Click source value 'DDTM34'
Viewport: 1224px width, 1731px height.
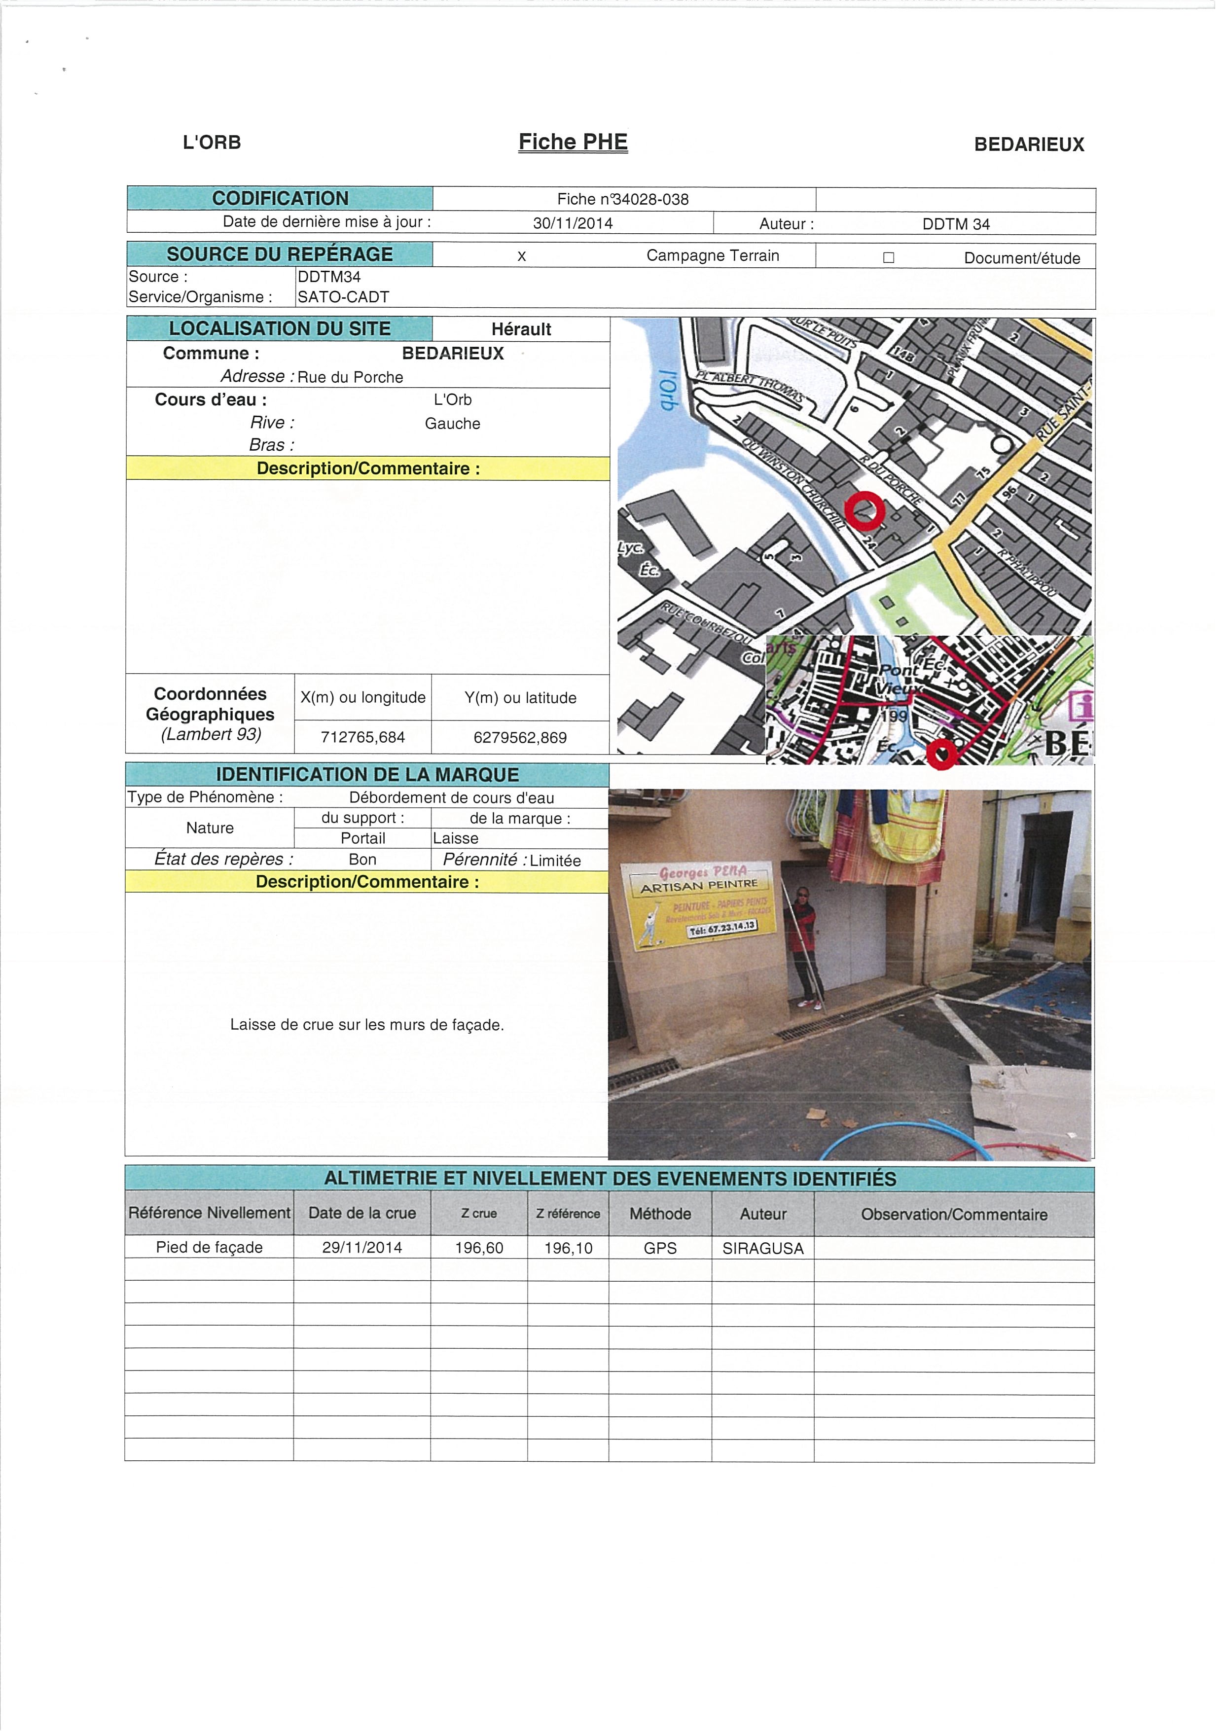coord(329,277)
